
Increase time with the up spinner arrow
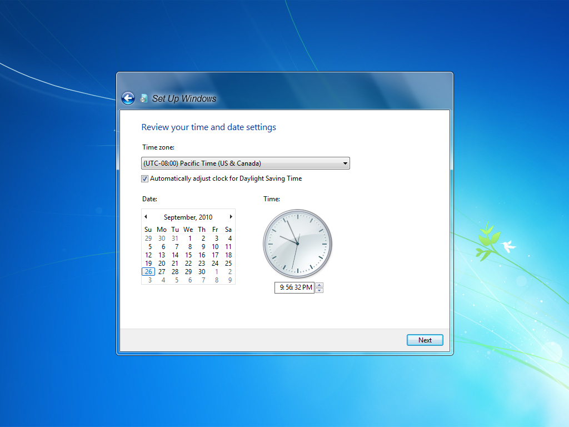320,285
